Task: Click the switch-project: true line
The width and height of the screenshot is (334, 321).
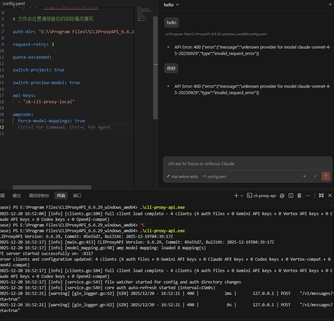Action: [x=39, y=70]
